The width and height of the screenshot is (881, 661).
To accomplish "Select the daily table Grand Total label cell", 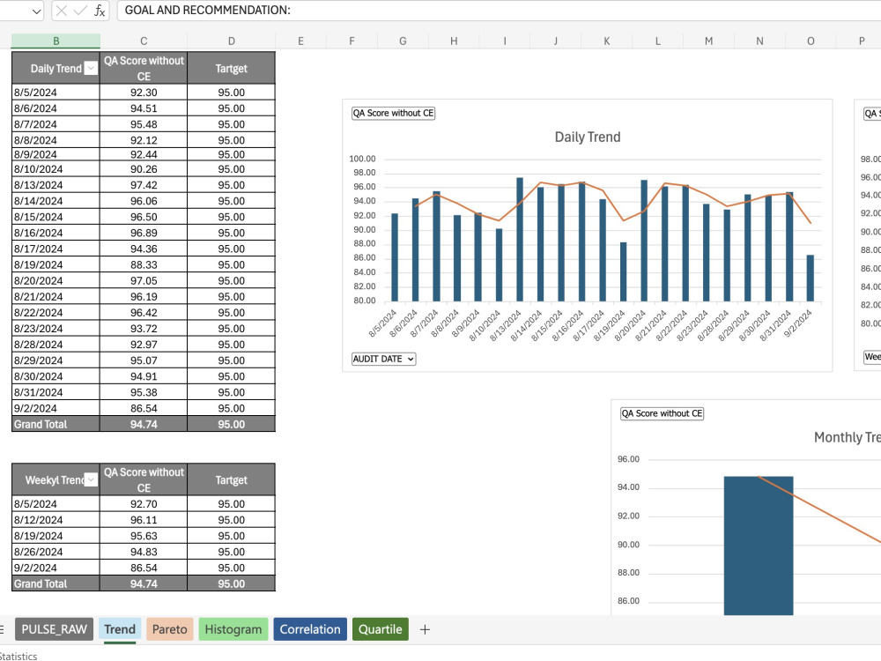I will point(56,425).
